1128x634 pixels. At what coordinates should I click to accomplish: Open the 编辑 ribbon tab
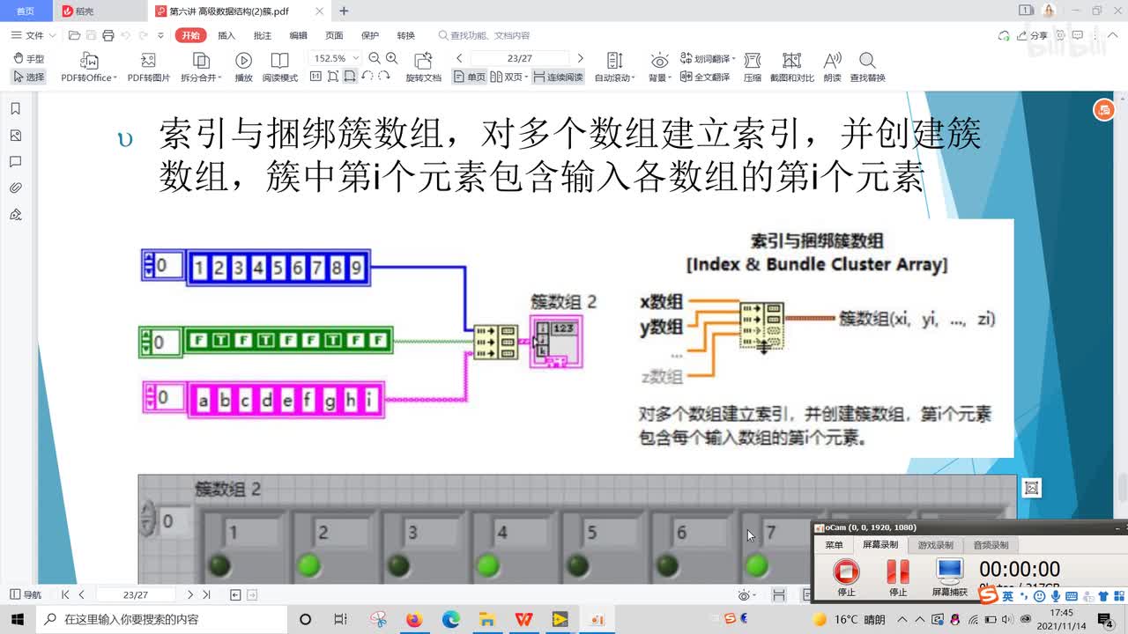[299, 35]
